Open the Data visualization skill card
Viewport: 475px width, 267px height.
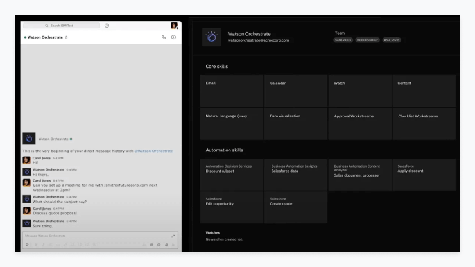click(x=296, y=124)
